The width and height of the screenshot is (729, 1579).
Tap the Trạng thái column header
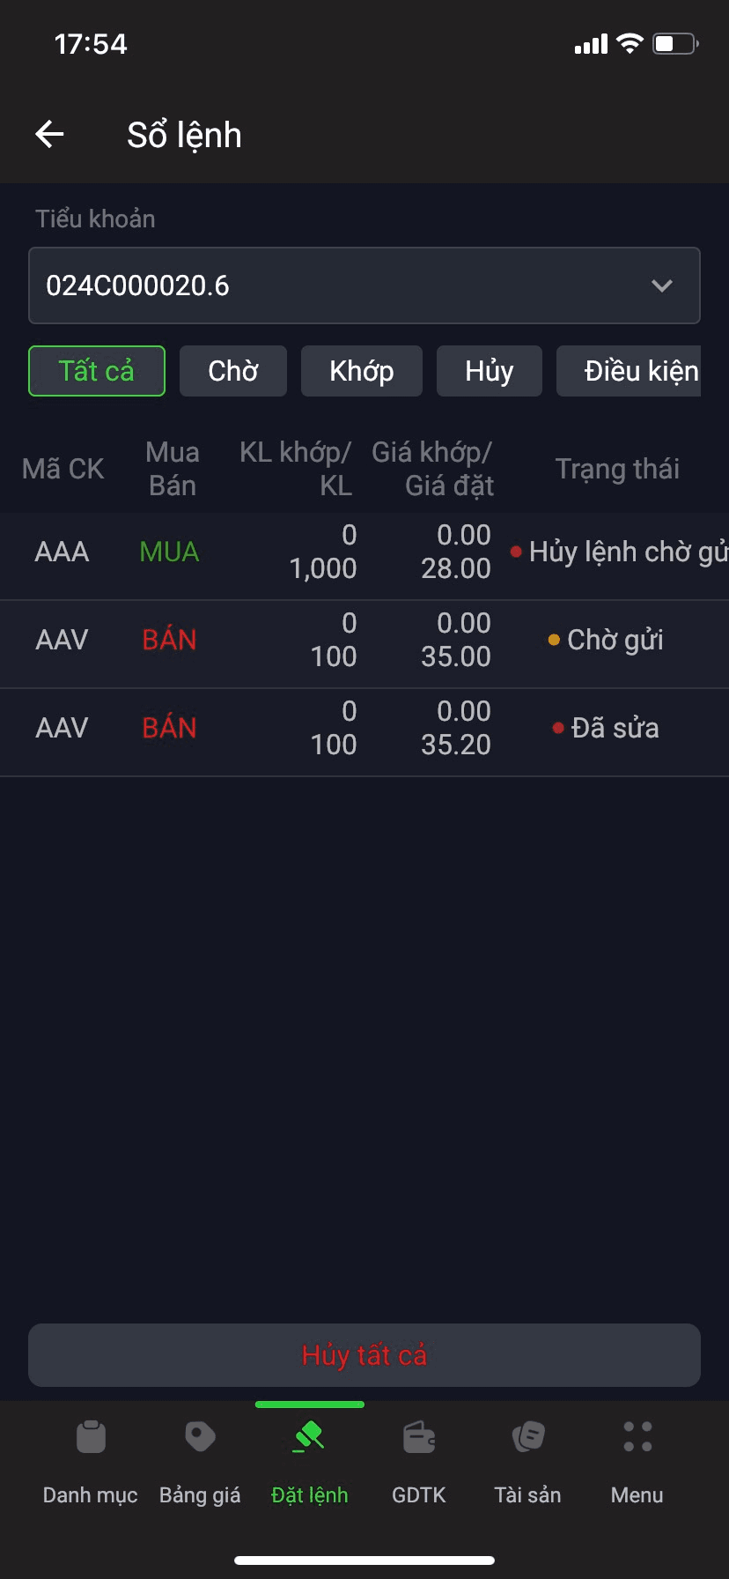(x=617, y=469)
